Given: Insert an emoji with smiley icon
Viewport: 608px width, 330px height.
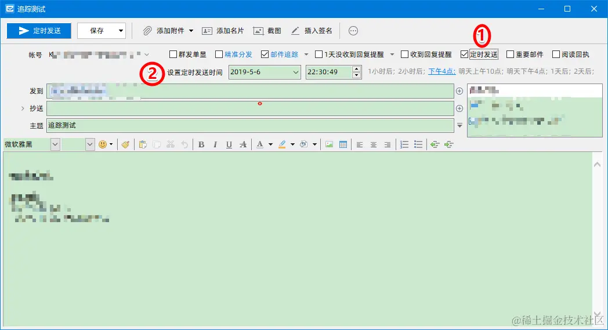Looking at the screenshot, I should point(102,144).
